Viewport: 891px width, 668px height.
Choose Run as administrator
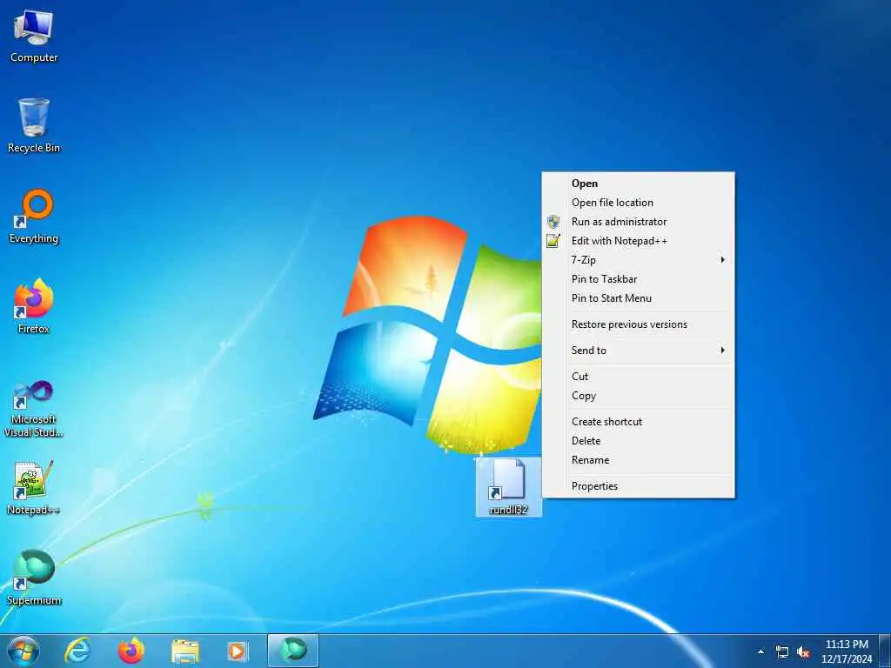coord(638,222)
